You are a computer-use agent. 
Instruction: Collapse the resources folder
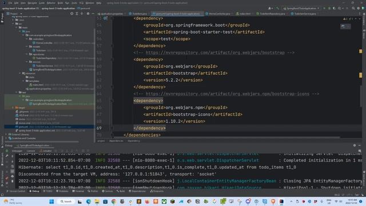pos(20,73)
